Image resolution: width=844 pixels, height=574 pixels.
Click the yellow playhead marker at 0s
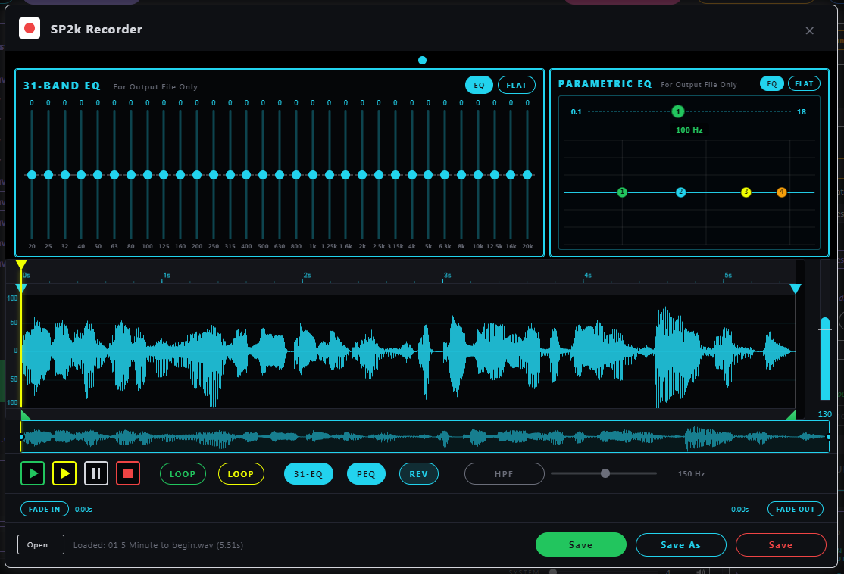(21, 264)
